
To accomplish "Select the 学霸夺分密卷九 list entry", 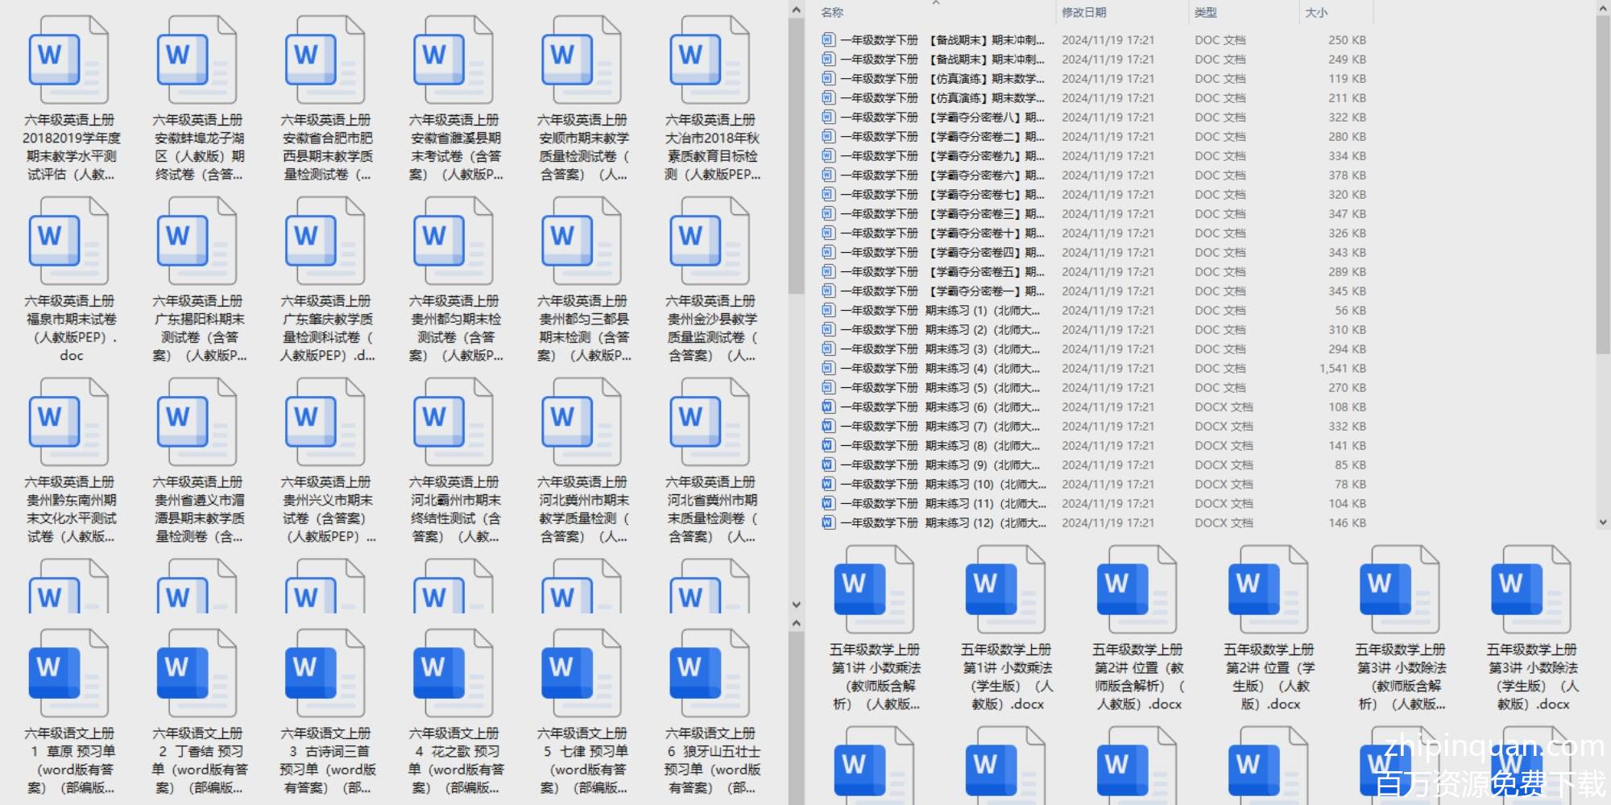I will coord(942,155).
